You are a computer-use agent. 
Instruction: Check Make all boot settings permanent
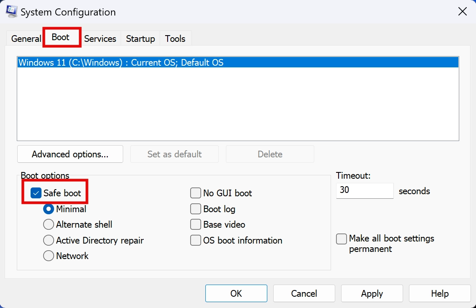(x=341, y=239)
